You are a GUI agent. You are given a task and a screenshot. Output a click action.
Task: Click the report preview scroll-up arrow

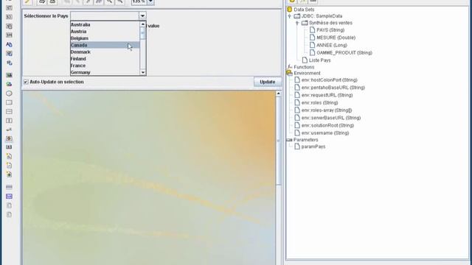(279, 93)
